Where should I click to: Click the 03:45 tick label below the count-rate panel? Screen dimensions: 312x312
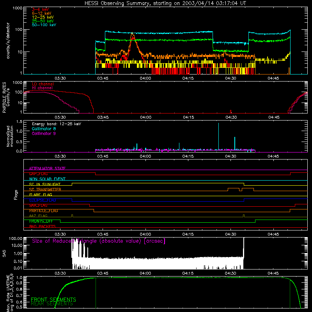coord(103,78)
